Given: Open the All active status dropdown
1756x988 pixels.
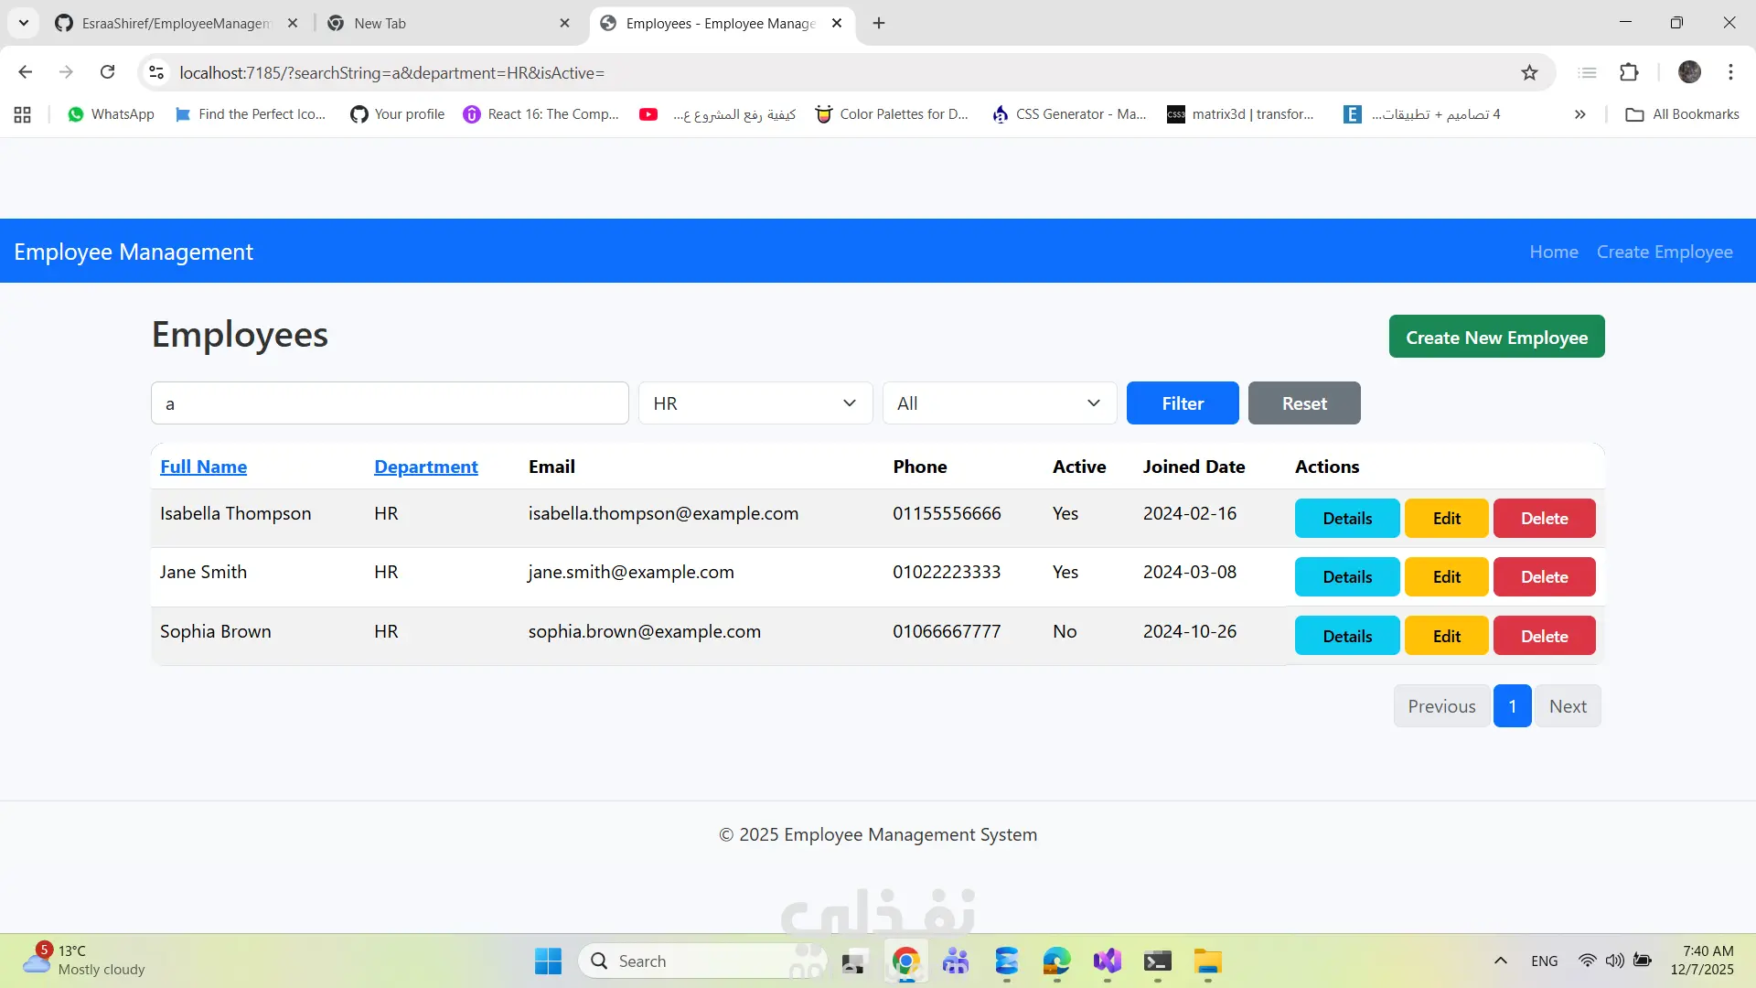Looking at the screenshot, I should point(999,403).
